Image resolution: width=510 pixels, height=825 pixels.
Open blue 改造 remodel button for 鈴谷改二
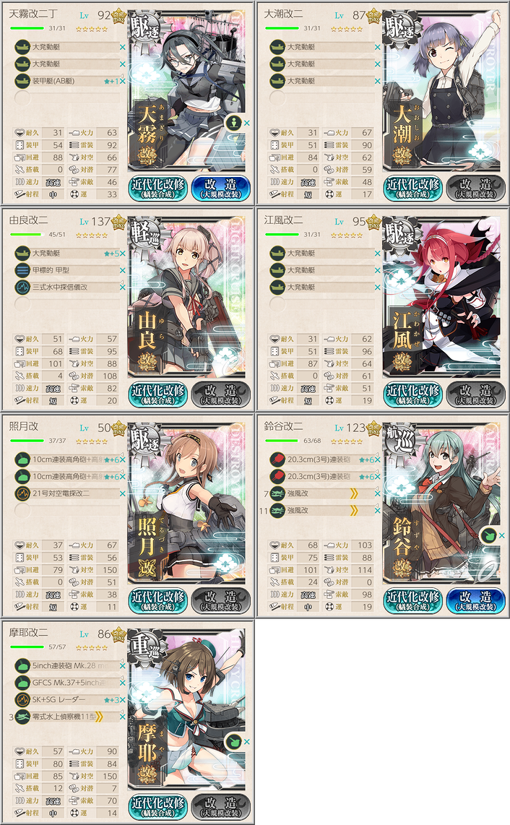tap(476, 601)
